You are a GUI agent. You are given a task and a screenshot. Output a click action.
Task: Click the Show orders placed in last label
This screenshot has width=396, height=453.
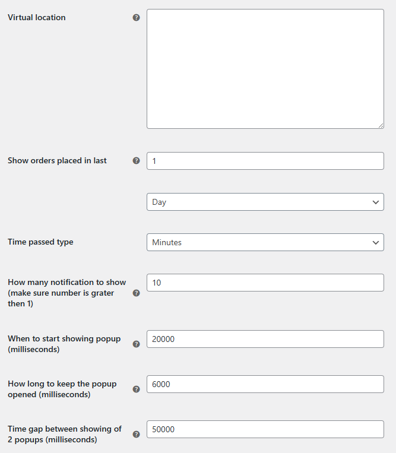(57, 160)
